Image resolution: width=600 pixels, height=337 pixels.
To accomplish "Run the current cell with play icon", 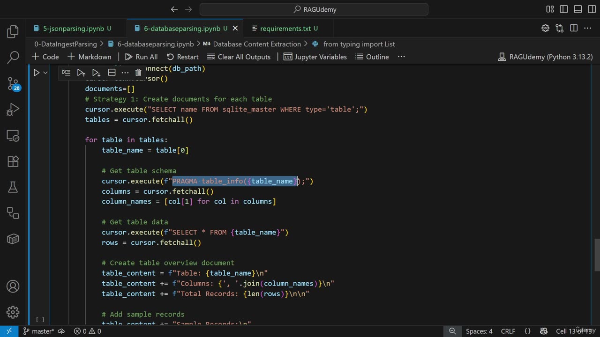I will click(36, 73).
